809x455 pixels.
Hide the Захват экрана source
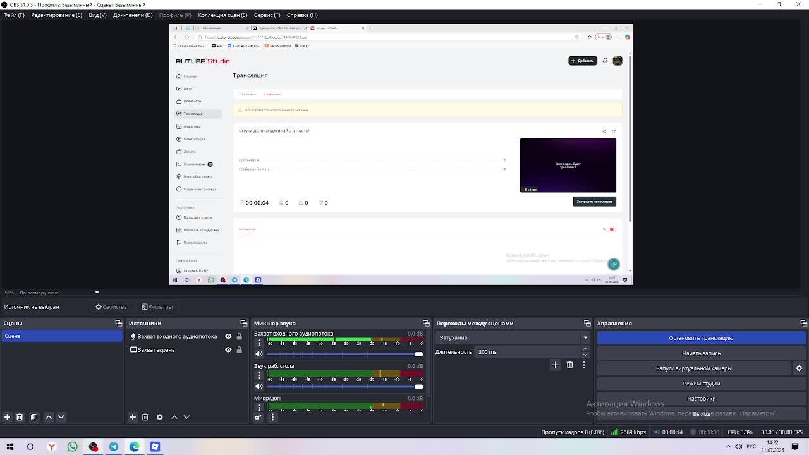228,349
